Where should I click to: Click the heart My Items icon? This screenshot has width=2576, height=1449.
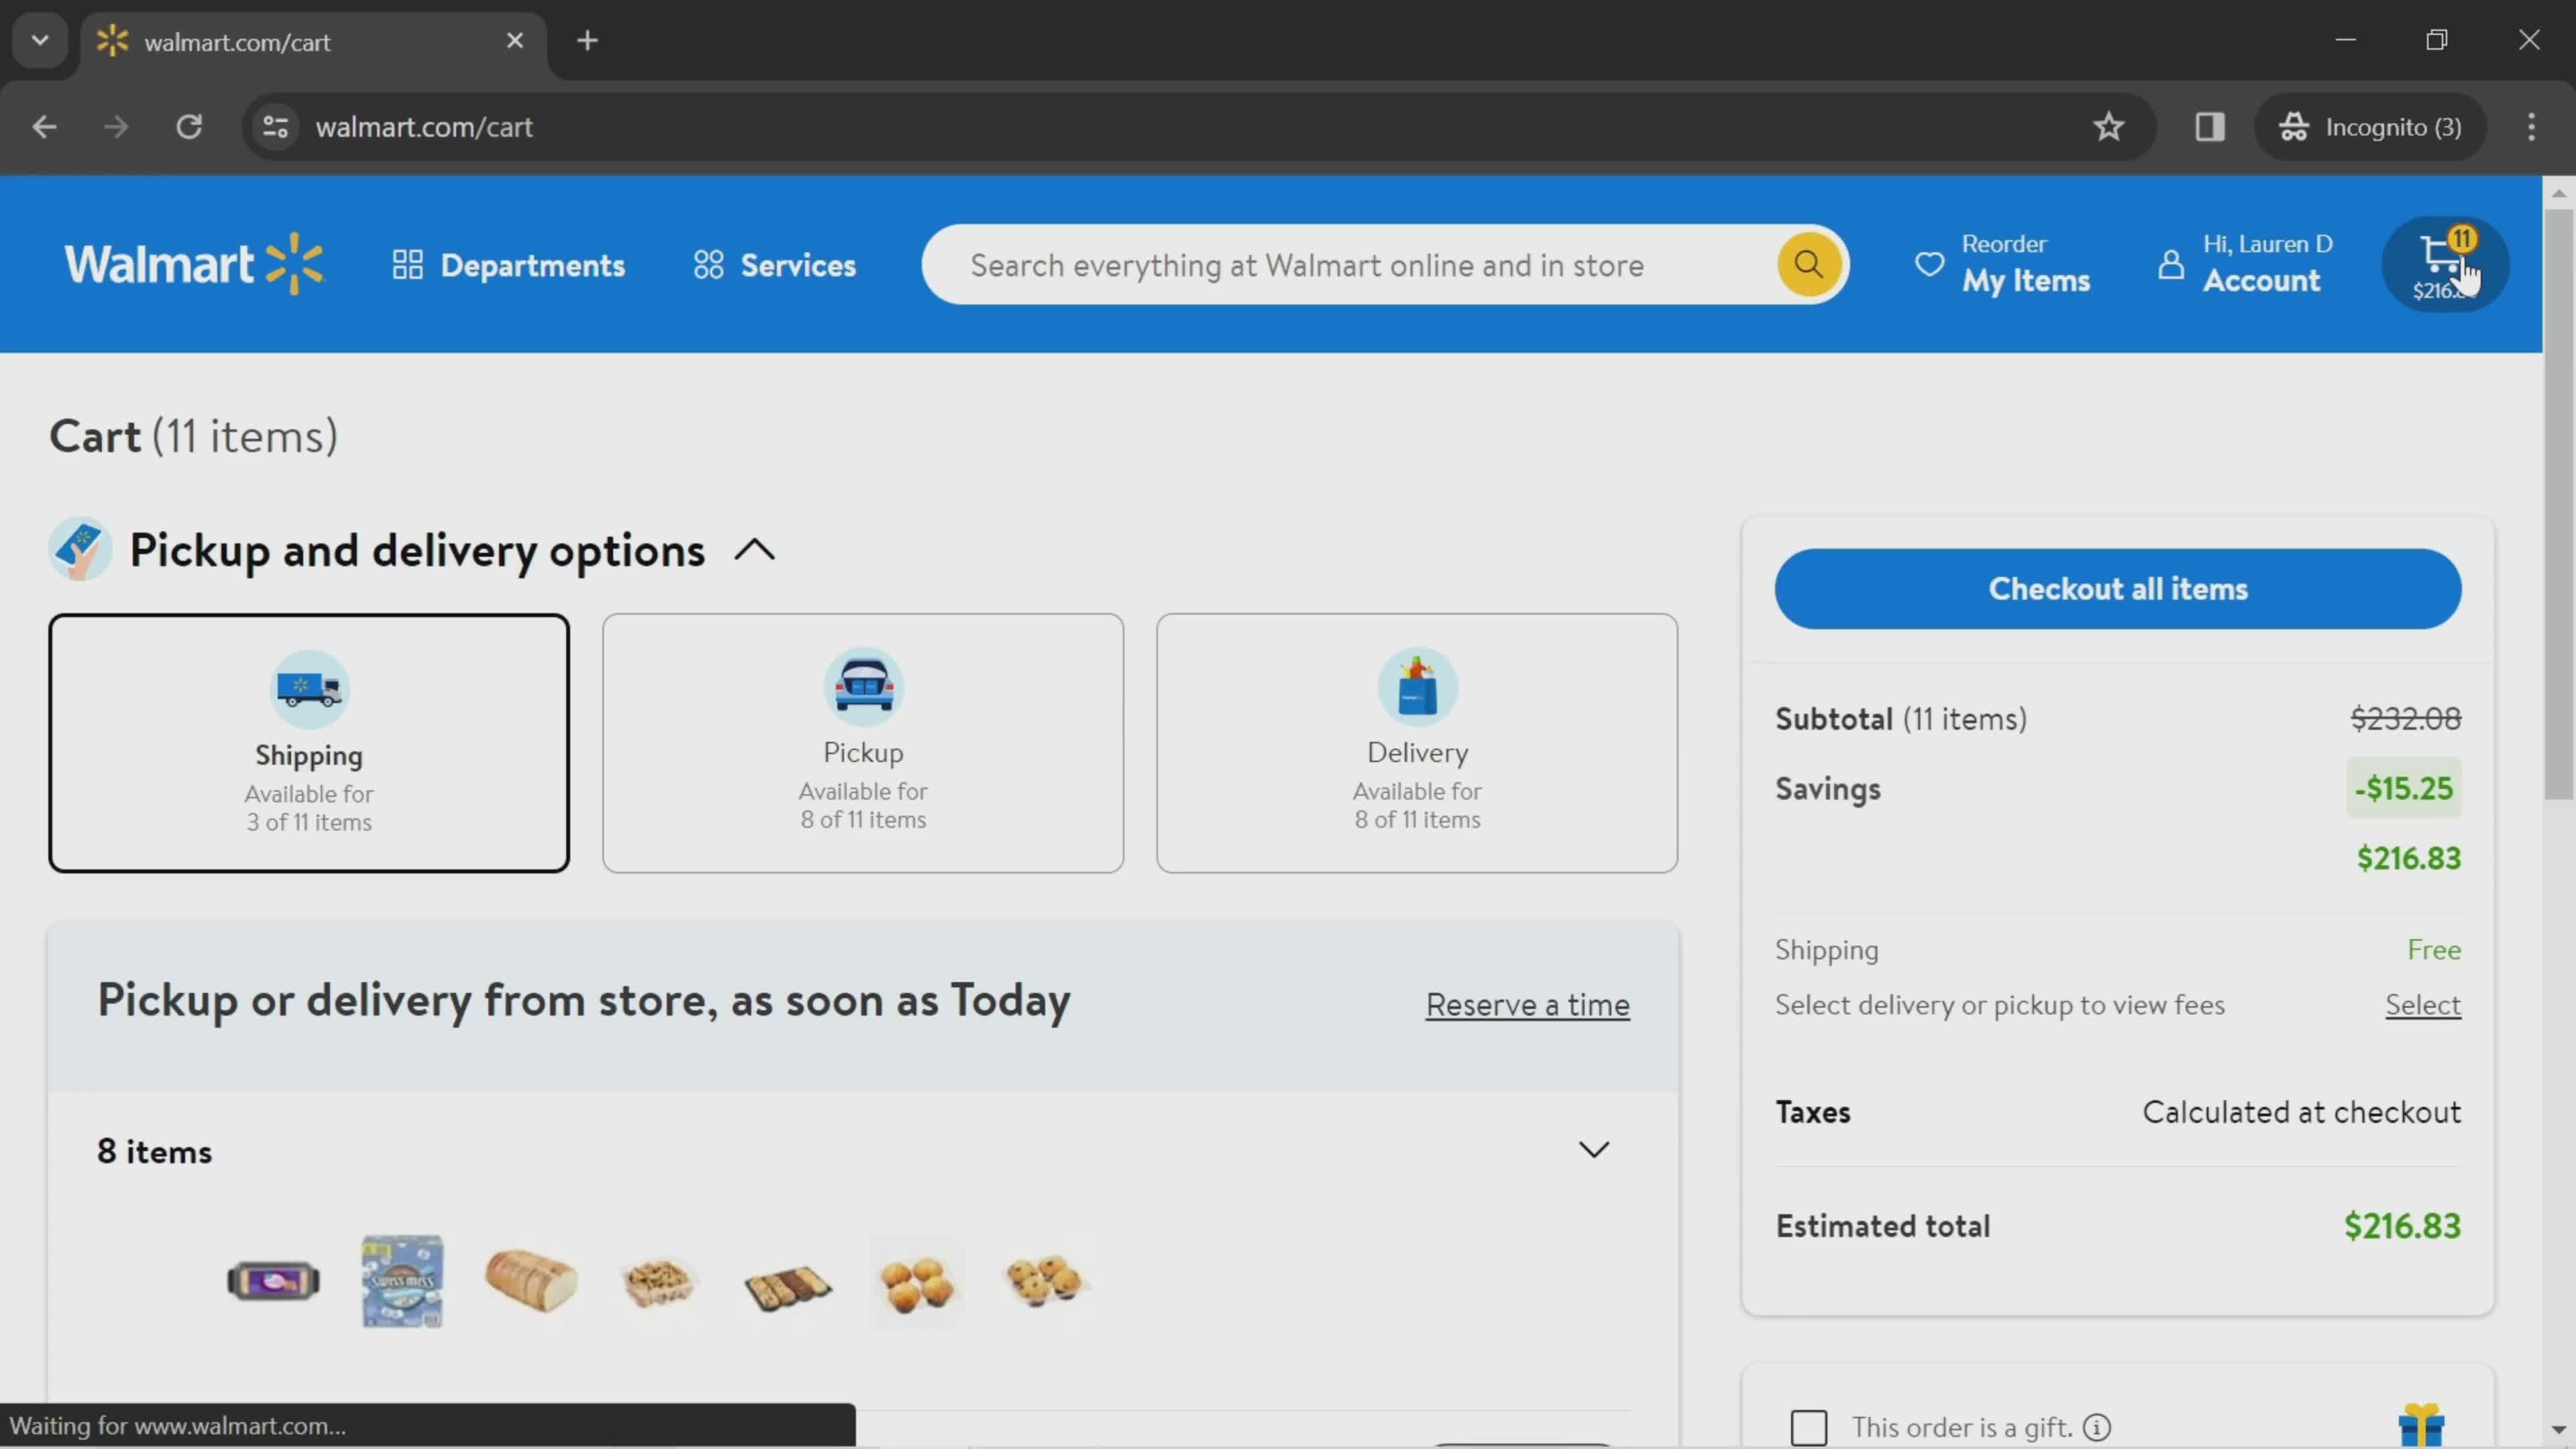click(1929, 264)
